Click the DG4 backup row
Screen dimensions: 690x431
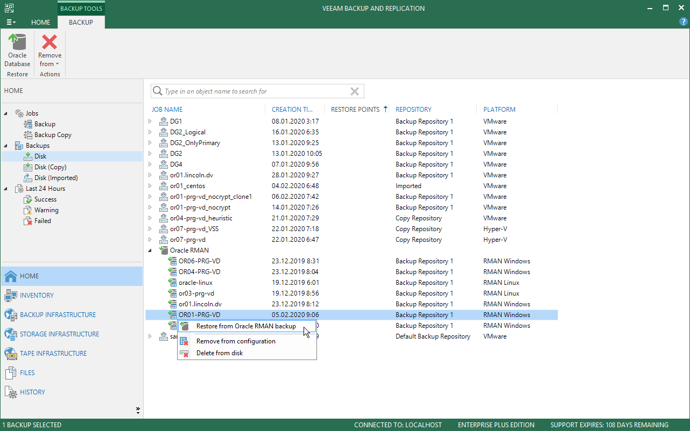point(351,164)
